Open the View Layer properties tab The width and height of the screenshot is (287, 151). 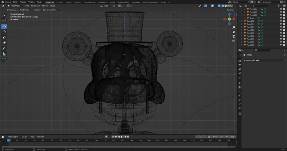[x=239, y=69]
